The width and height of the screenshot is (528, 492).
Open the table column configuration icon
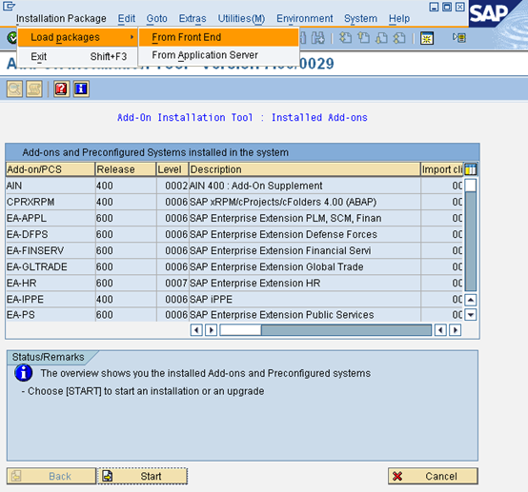[x=471, y=169]
